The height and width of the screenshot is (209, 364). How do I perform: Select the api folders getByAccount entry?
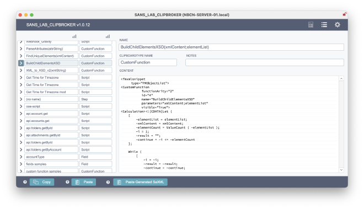point(51,149)
